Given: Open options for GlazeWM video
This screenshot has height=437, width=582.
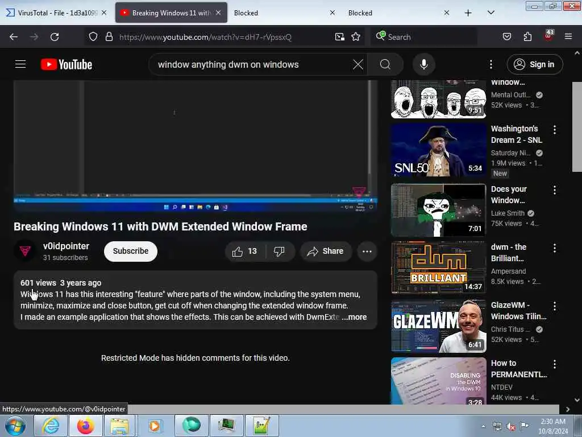Looking at the screenshot, I should [x=554, y=306].
